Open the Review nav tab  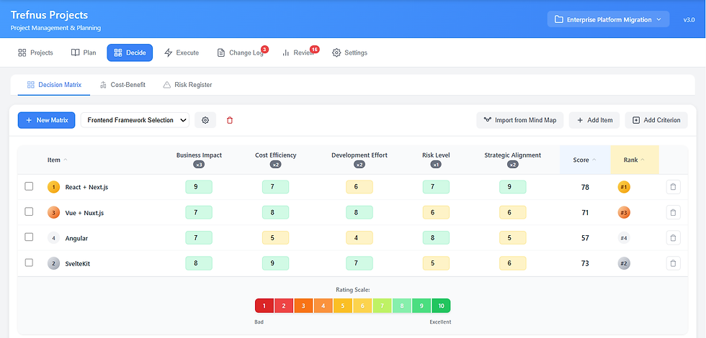[x=298, y=52]
